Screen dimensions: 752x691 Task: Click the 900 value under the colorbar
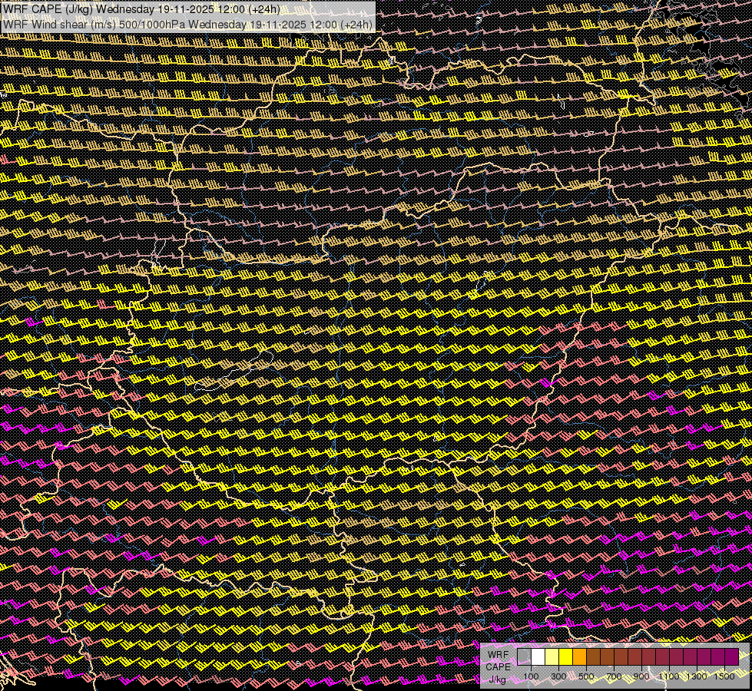[x=641, y=676]
